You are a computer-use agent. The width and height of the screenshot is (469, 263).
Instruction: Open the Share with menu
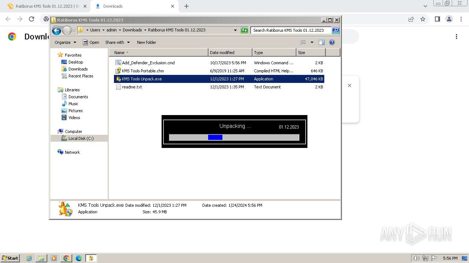pyautogui.click(x=117, y=42)
